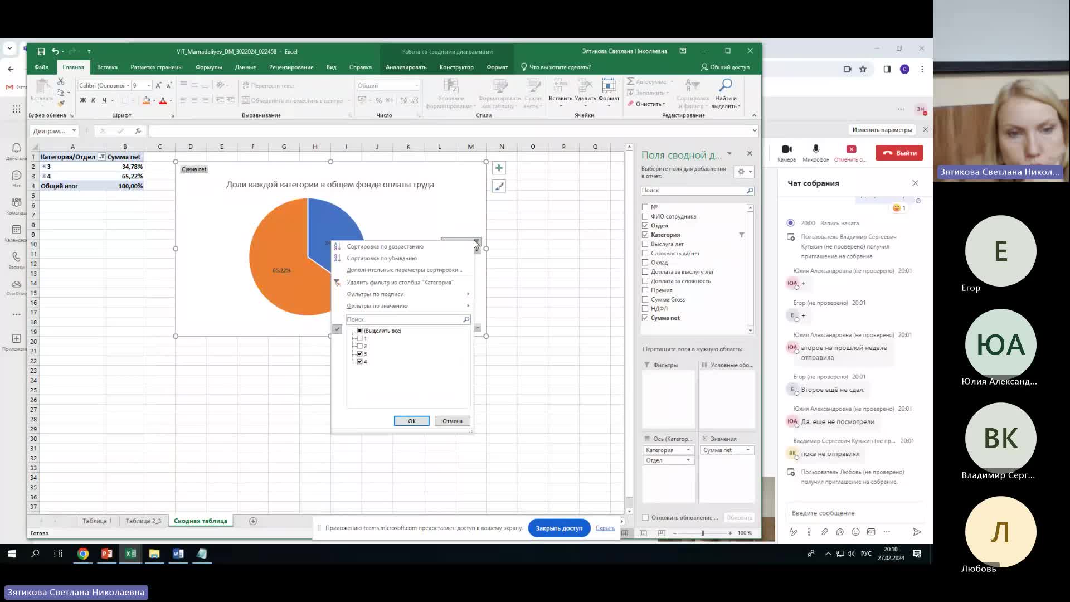This screenshot has height=602, width=1070.
Task: Open PowerPoint from the taskbar
Action: (x=106, y=554)
